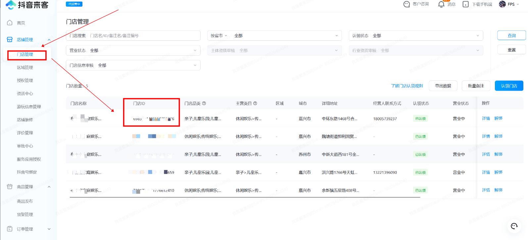Open the 门店信息审核 dropdown
528x240 pixels.
(133, 65)
